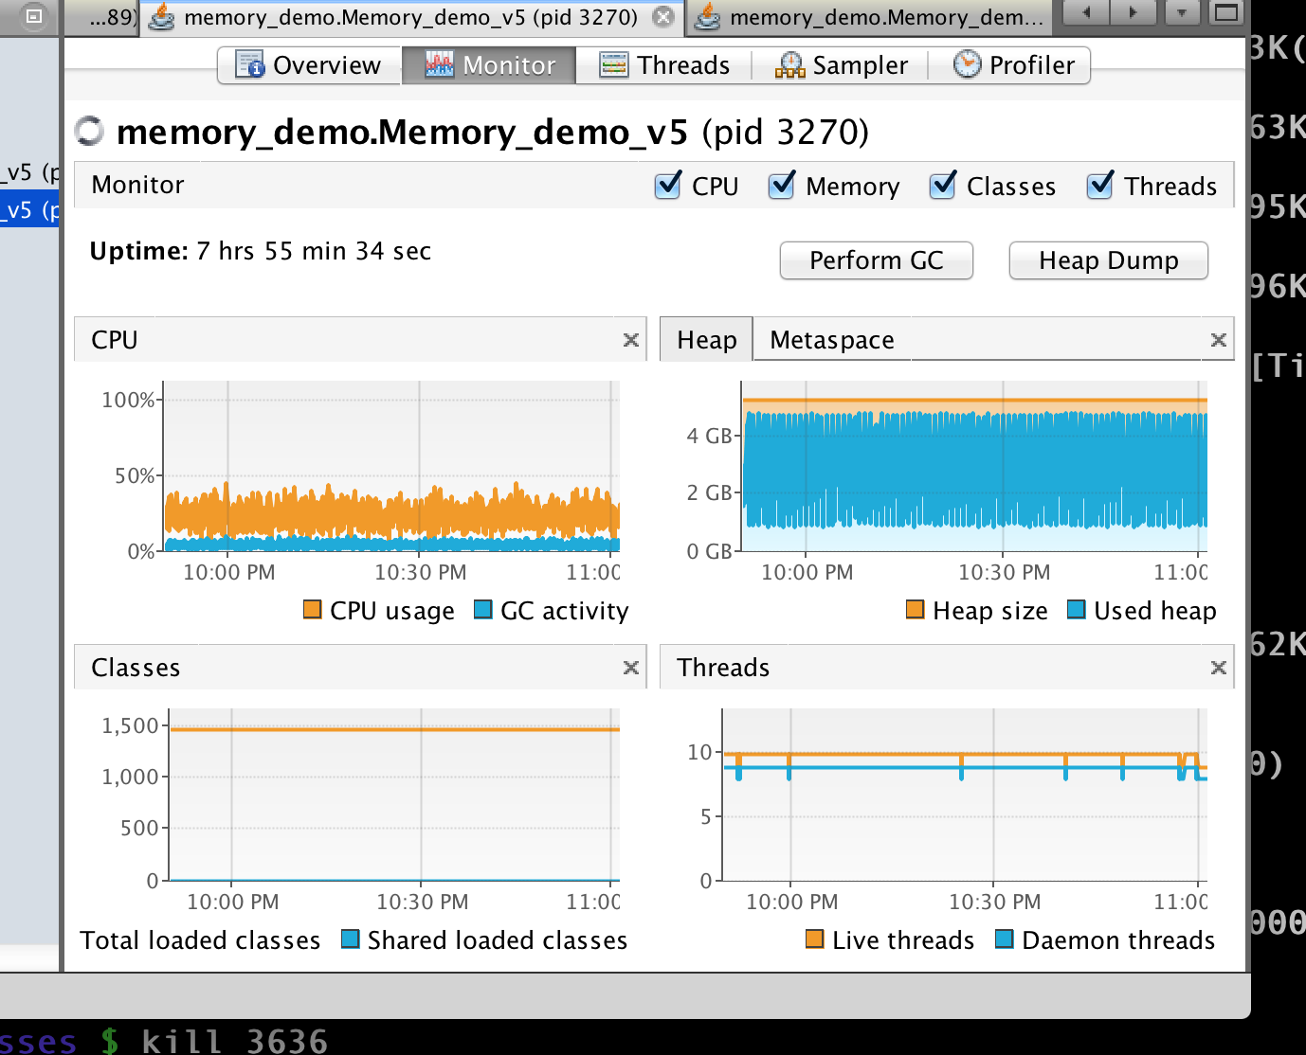The image size is (1306, 1055).
Task: Open the Monitor tab
Action: coord(489,65)
